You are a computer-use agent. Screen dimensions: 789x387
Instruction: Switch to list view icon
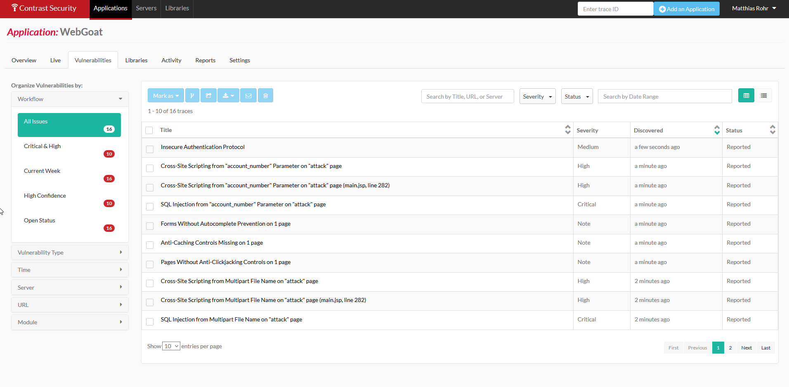tap(764, 96)
